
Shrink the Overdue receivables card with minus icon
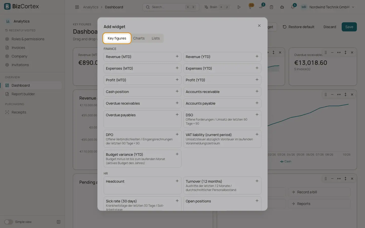tap(332, 52)
